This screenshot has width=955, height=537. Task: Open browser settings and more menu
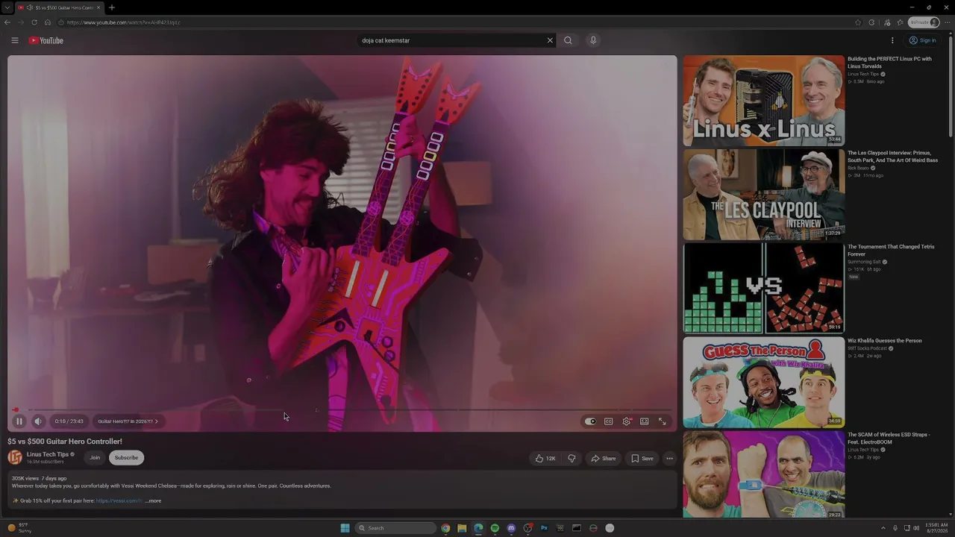tap(948, 22)
